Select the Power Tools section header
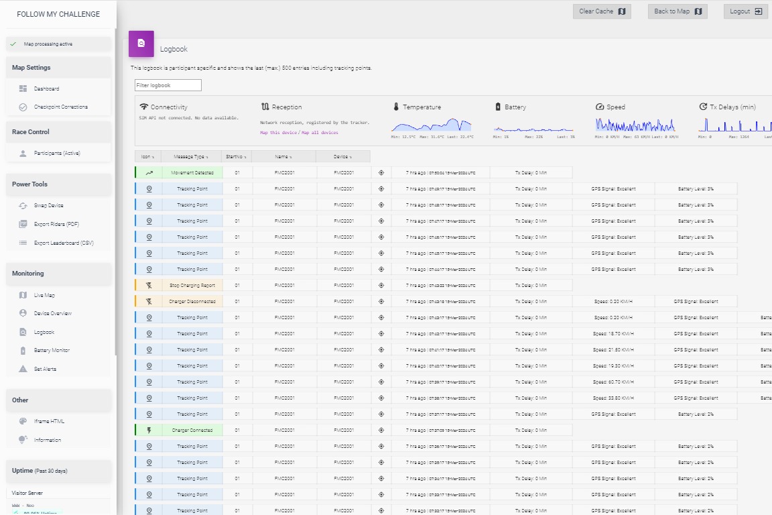The image size is (772, 515). click(58, 184)
